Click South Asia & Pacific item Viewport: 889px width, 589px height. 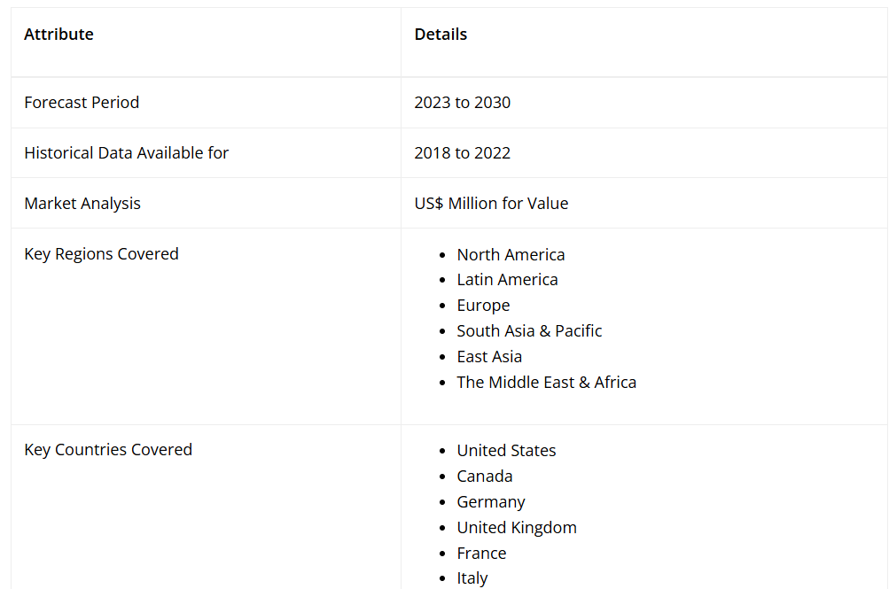click(529, 331)
